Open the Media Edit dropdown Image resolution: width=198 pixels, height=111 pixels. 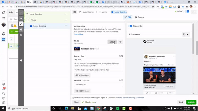[112, 42]
